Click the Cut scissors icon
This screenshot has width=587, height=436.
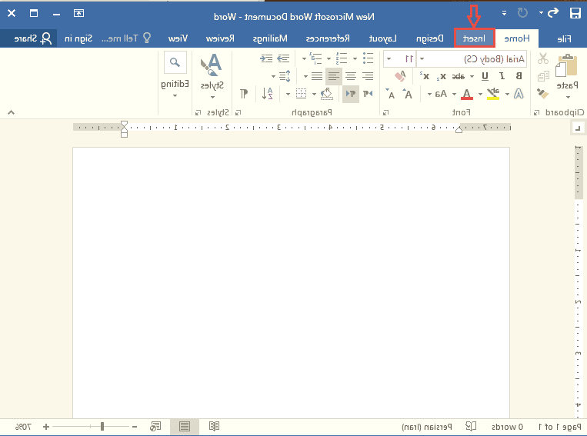tap(543, 58)
